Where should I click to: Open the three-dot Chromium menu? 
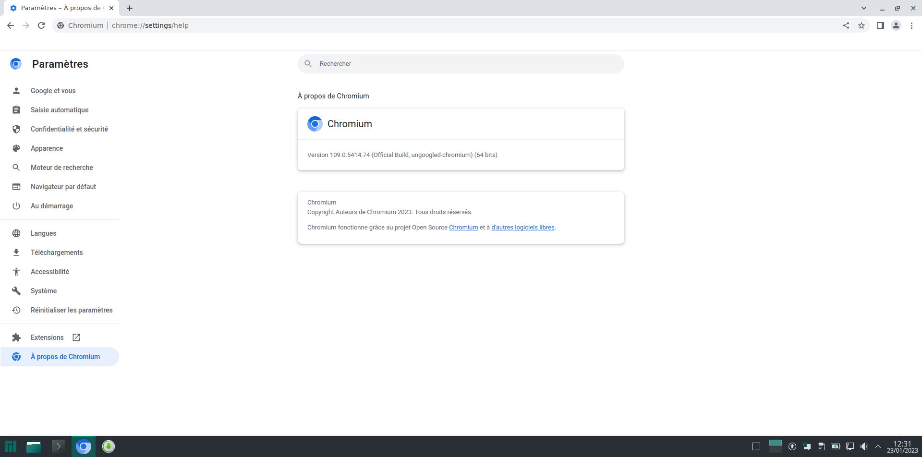pos(911,25)
